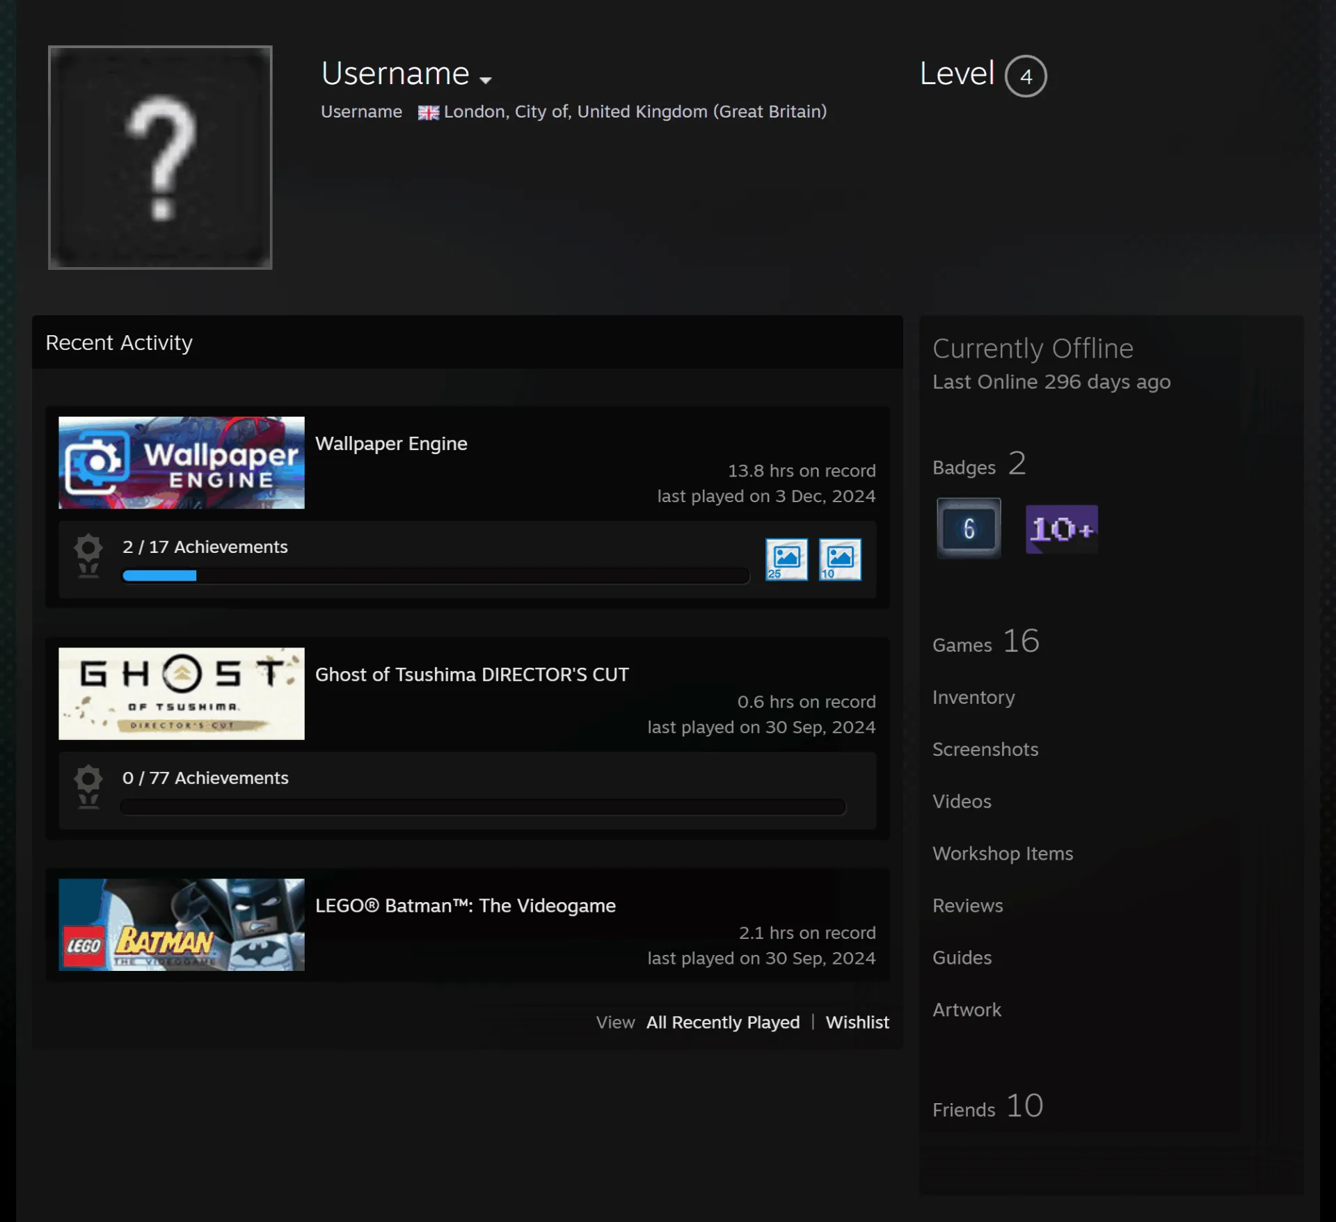Click the Wallpaper Engine achievements trophy icon
This screenshot has height=1222, width=1336.
point(88,556)
